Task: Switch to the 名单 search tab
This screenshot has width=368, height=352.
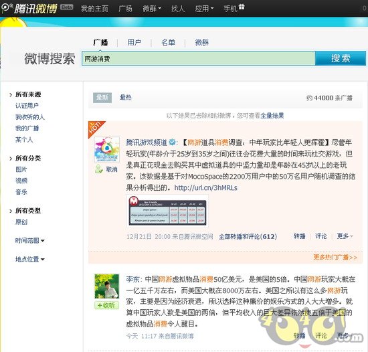Action: pyautogui.click(x=168, y=42)
